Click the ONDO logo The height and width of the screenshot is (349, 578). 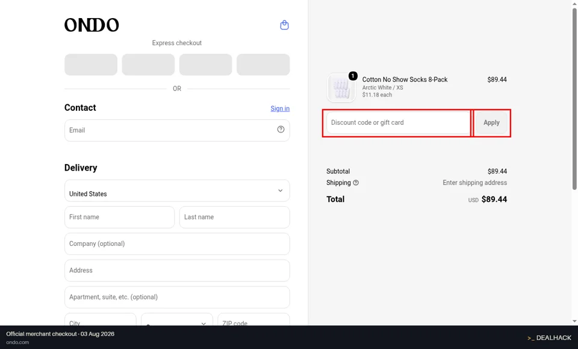92,25
